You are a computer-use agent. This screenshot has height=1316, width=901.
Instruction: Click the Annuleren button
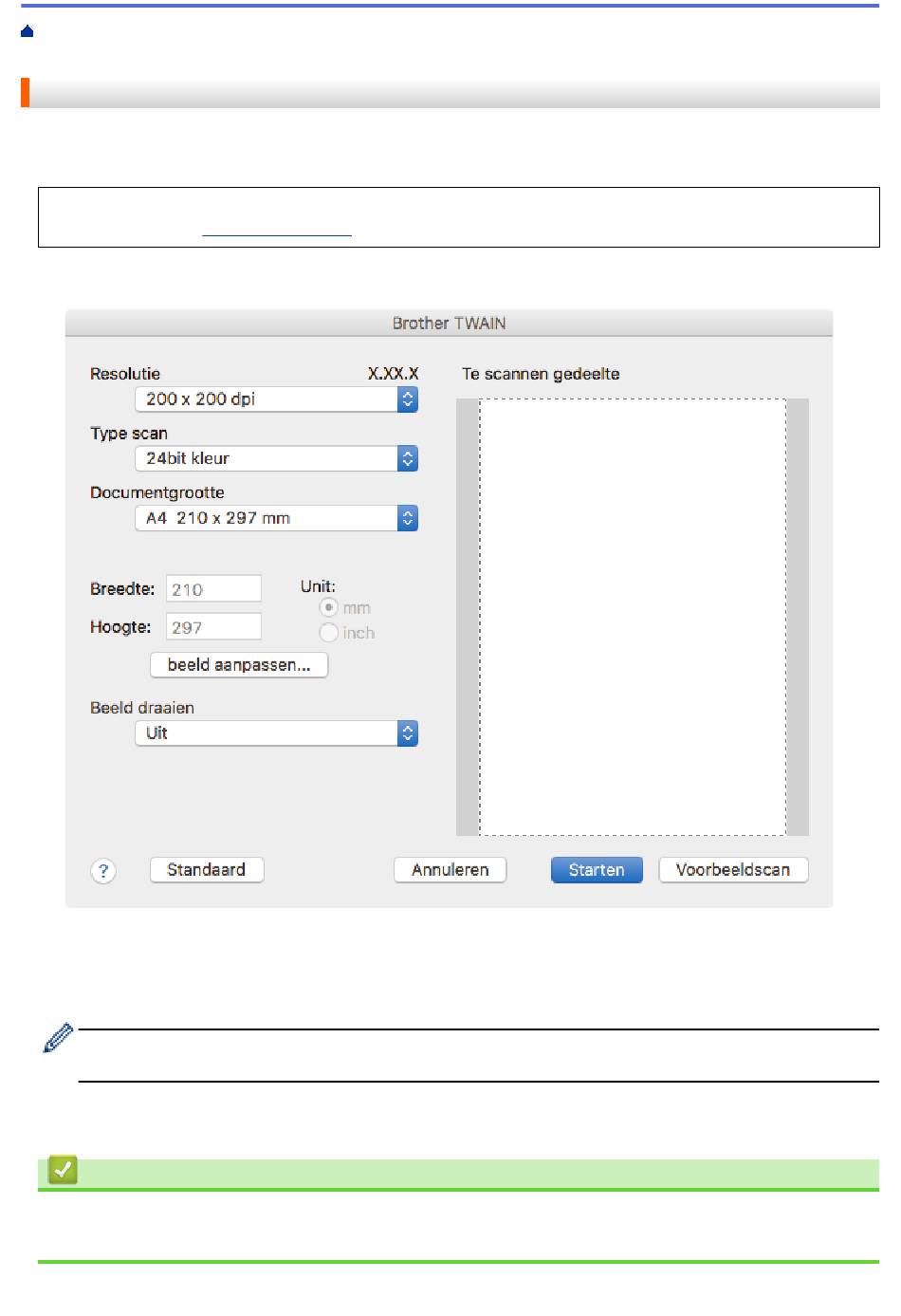[x=450, y=870]
